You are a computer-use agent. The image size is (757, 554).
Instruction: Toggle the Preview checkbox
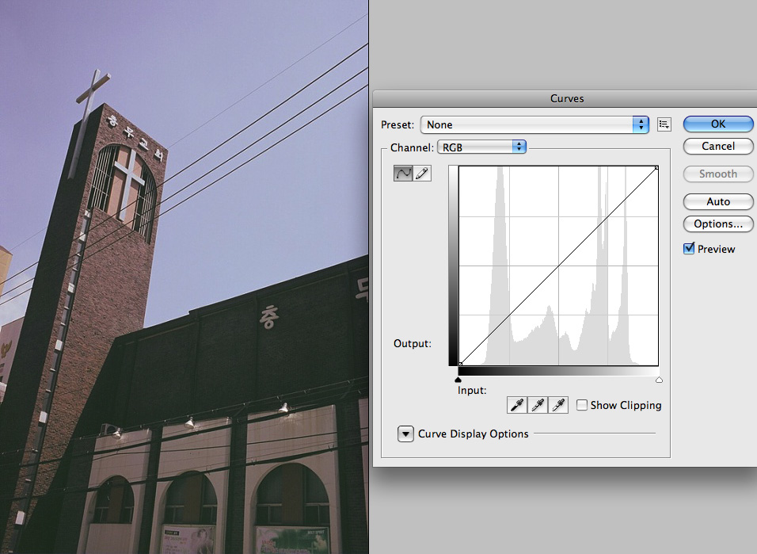pos(689,249)
